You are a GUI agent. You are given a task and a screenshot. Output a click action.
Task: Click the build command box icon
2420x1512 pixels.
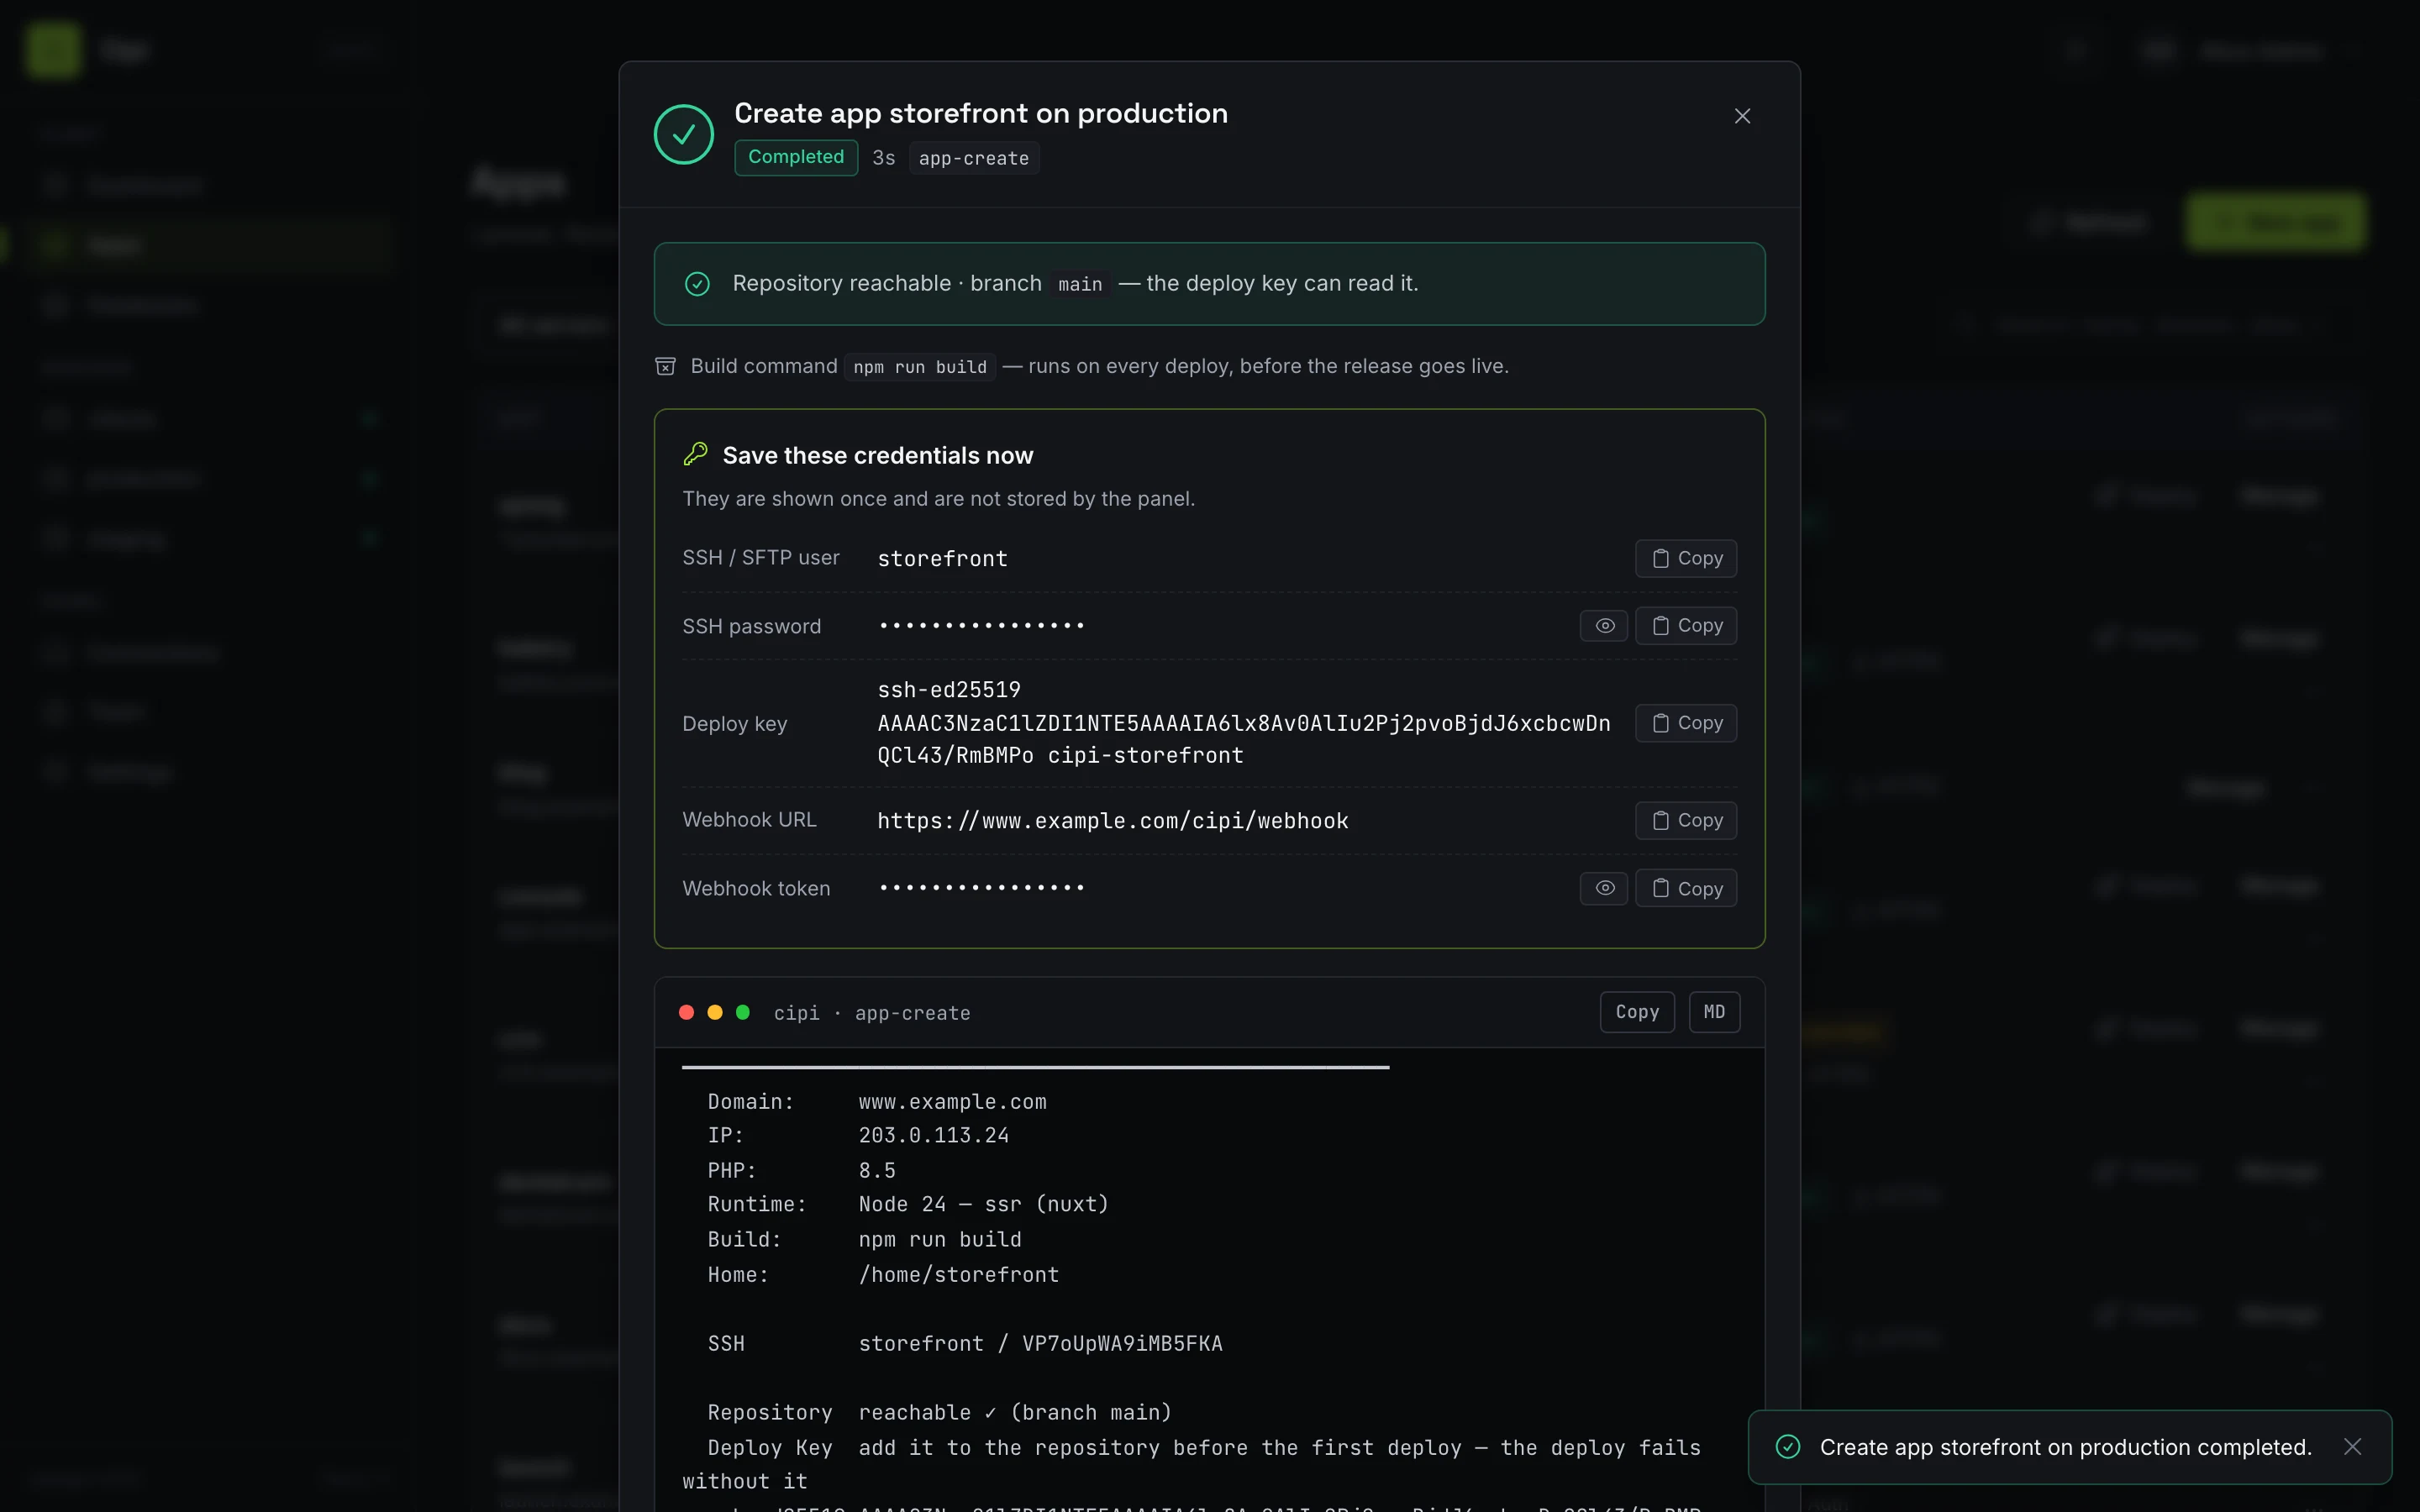click(665, 366)
